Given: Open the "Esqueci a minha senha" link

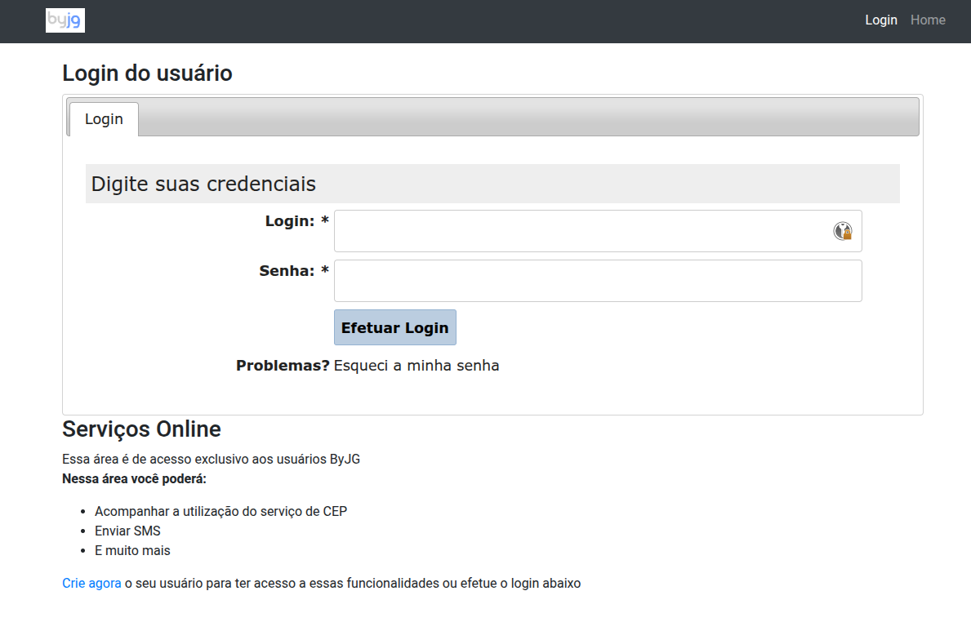Looking at the screenshot, I should tap(415, 365).
